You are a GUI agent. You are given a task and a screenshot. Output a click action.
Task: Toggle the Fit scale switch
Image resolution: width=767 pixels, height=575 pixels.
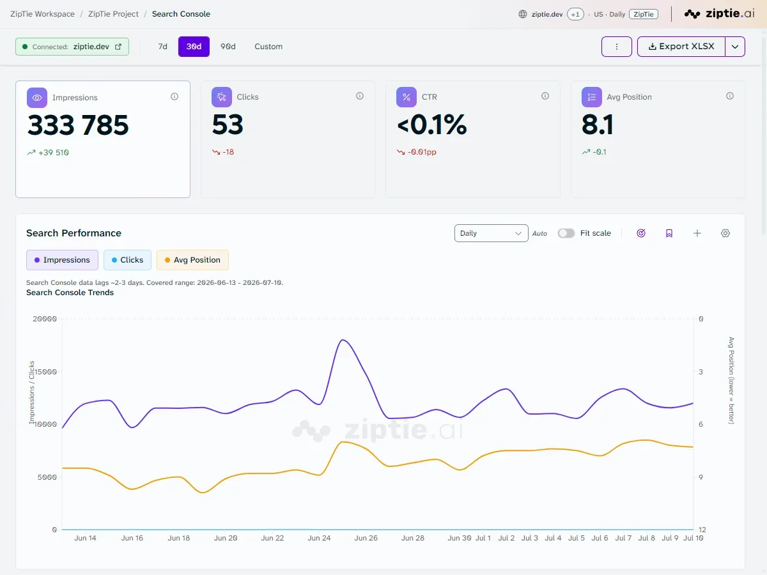(x=566, y=233)
